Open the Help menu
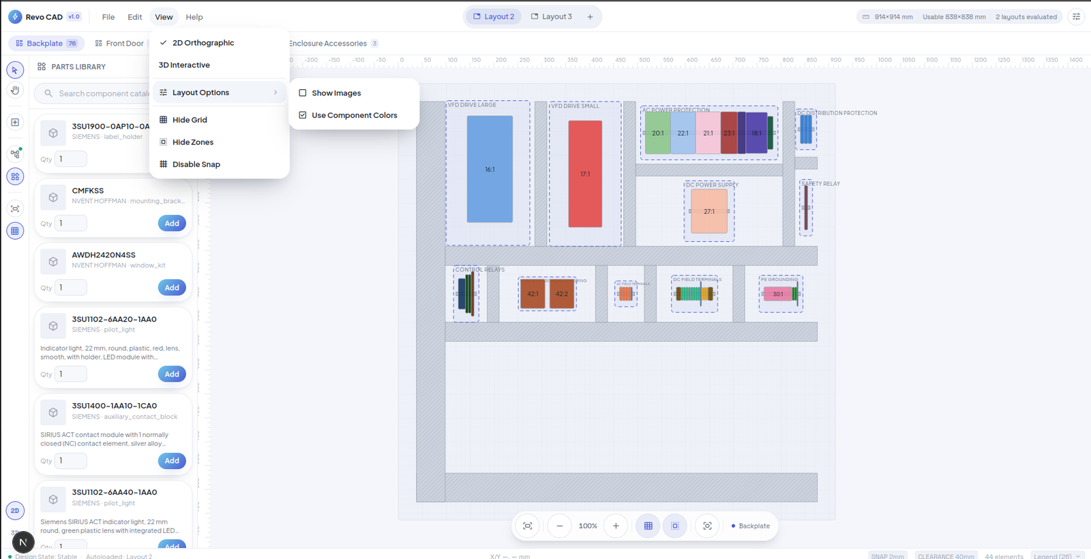 pos(194,17)
